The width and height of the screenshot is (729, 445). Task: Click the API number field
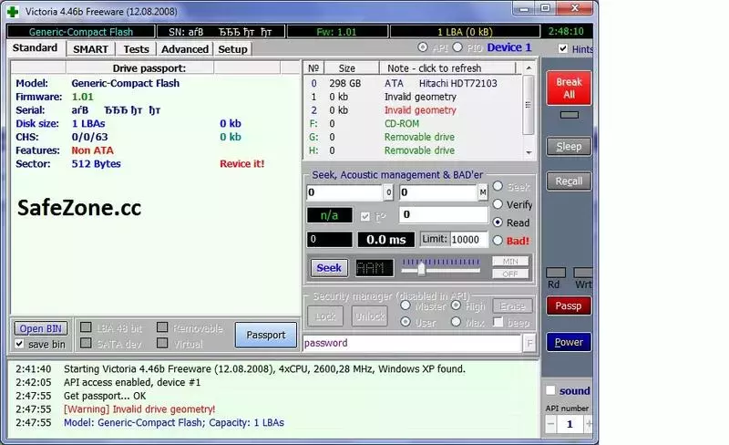point(570,424)
